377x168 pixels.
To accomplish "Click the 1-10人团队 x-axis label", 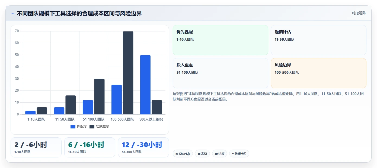I will [x=36, y=119].
